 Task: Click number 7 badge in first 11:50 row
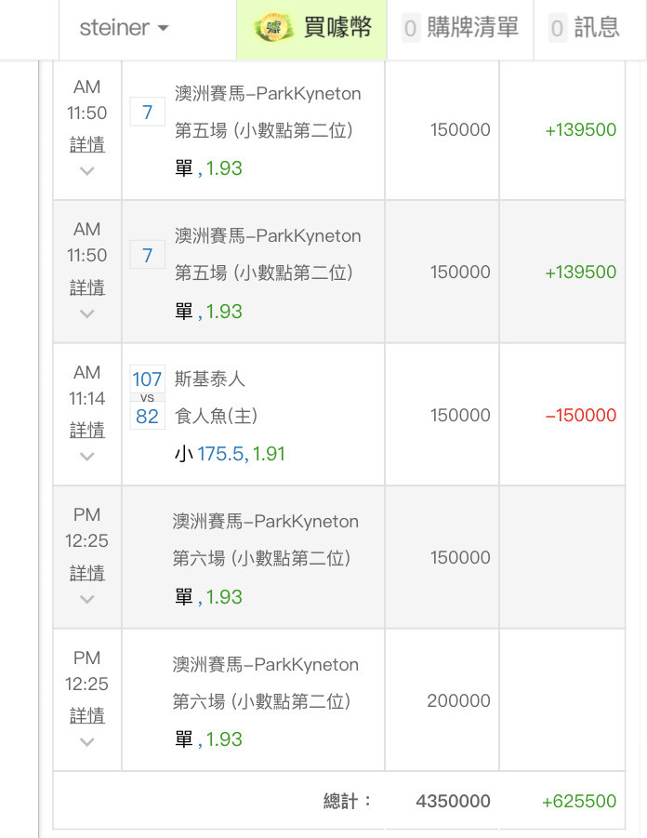tap(147, 113)
